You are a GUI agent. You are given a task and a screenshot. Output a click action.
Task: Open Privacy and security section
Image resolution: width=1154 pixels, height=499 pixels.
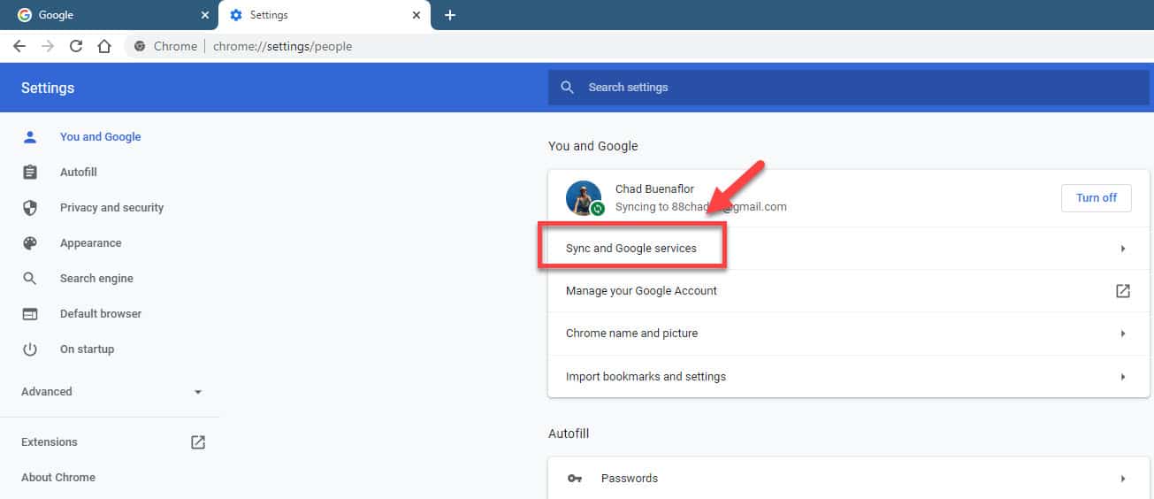pyautogui.click(x=111, y=208)
